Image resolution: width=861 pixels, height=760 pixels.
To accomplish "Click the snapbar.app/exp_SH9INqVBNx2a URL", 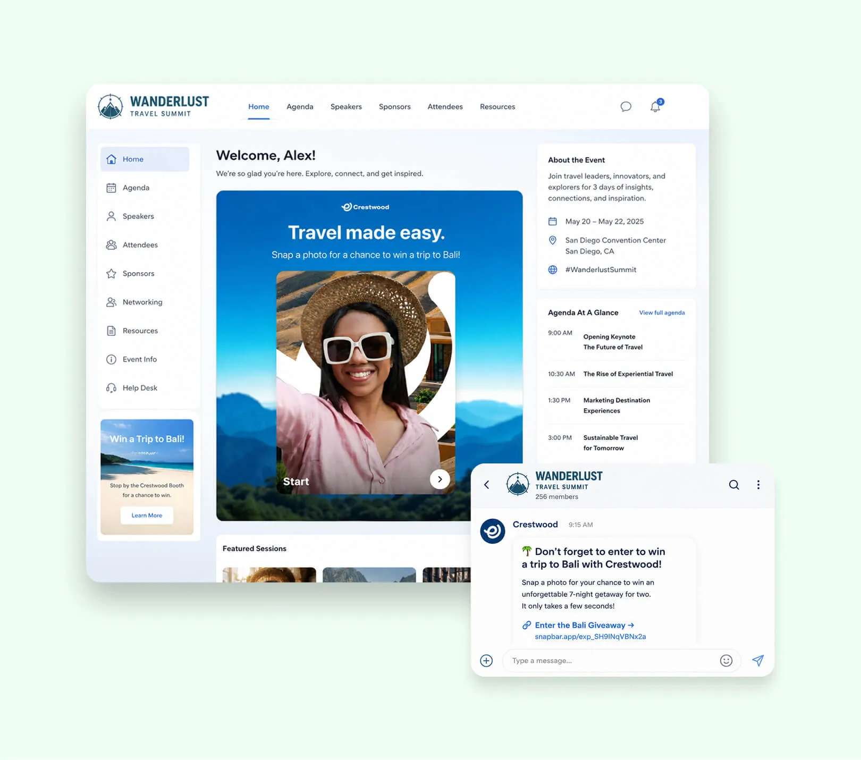I will click(590, 637).
